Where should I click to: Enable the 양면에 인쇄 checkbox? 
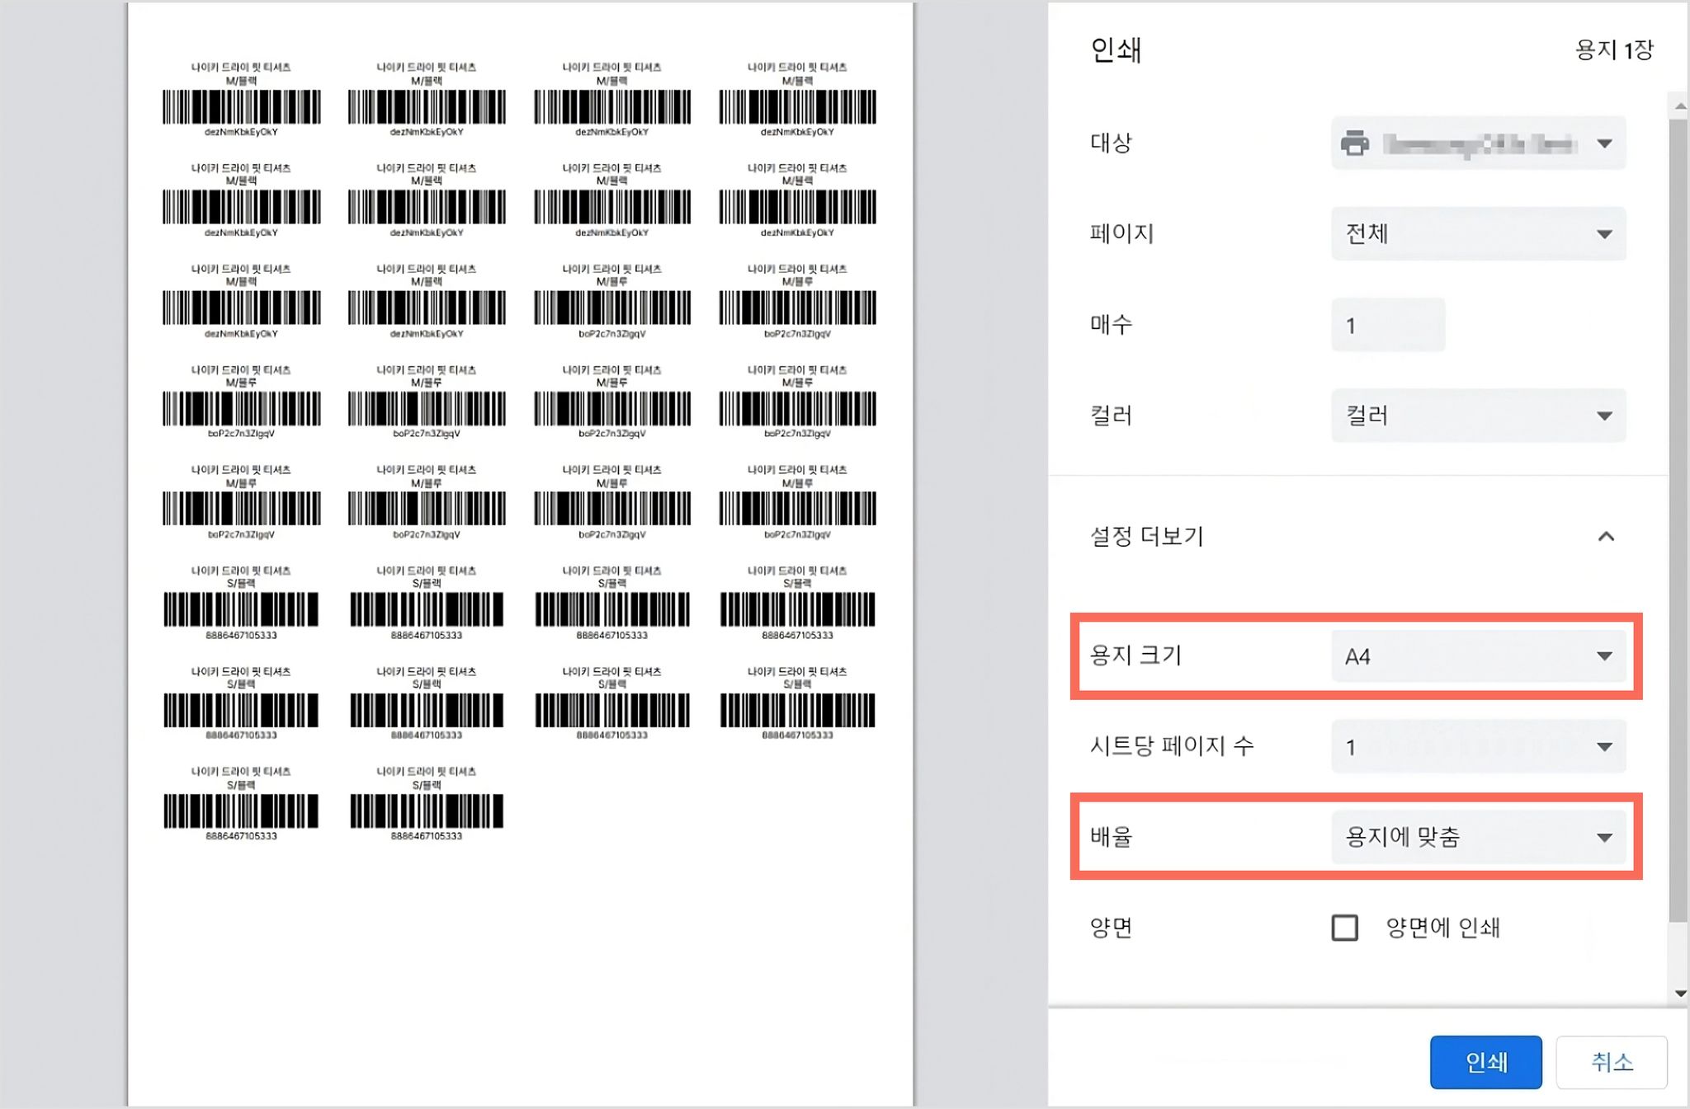tap(1345, 928)
